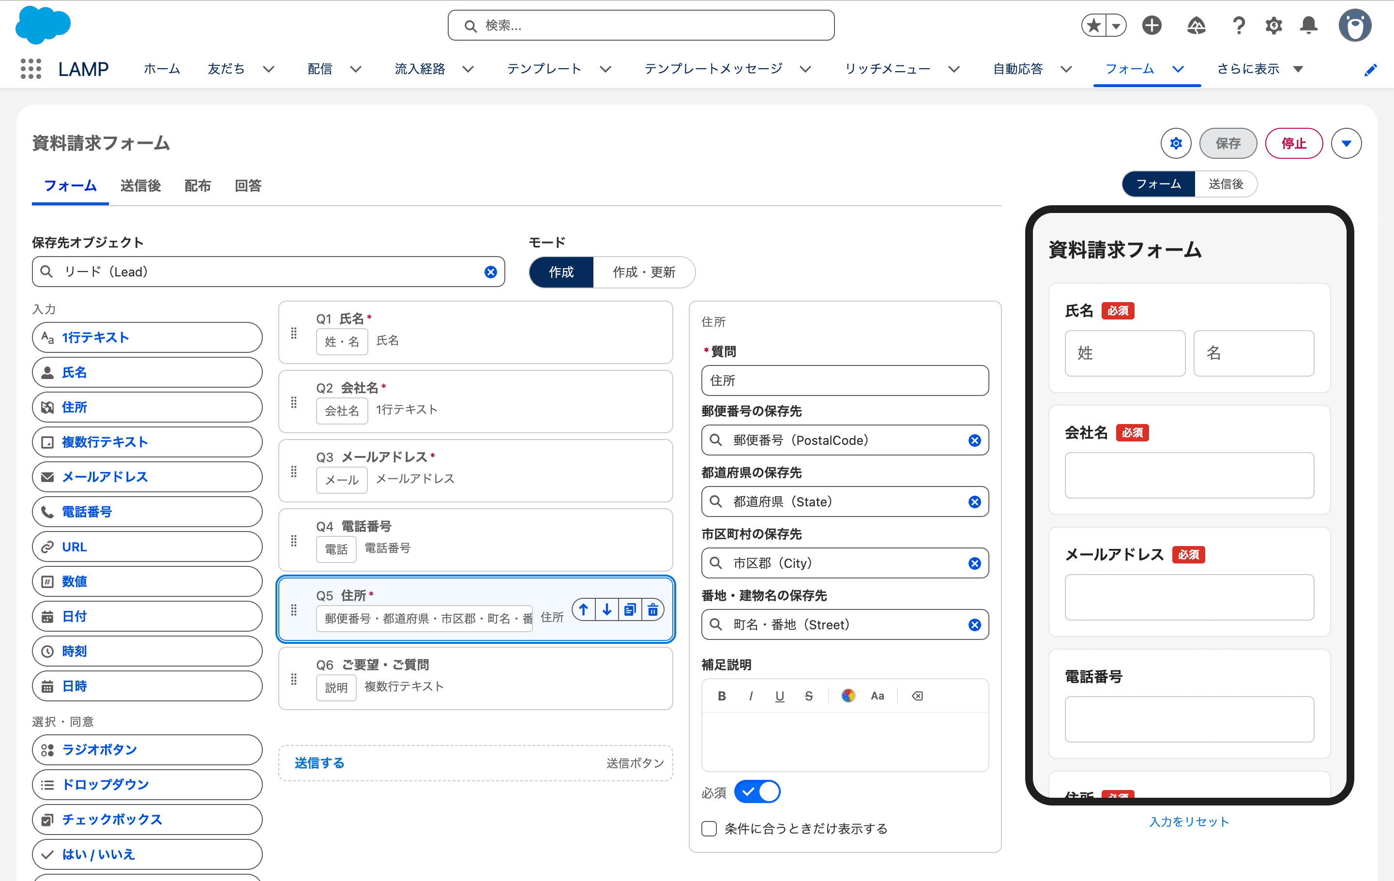Select 作成・更新 mode

click(x=644, y=272)
